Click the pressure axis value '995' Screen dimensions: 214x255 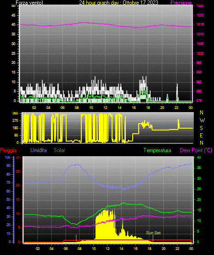(199, 62)
